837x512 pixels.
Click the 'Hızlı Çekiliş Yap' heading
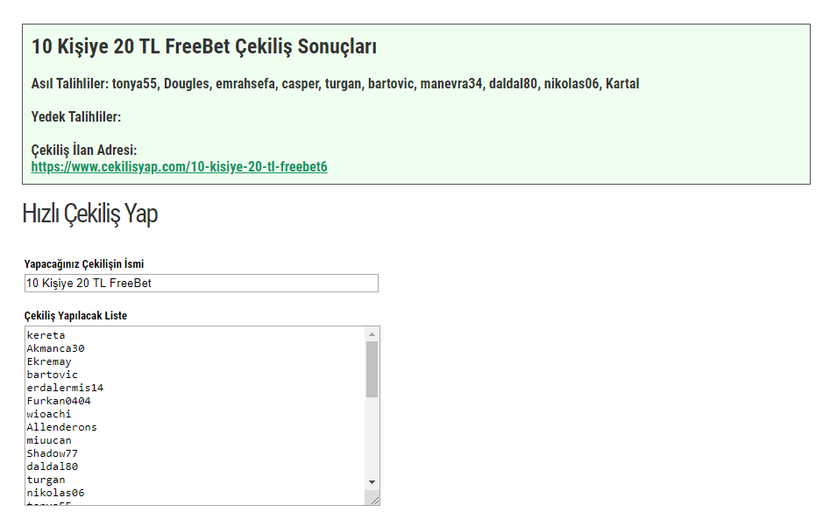tap(89, 214)
